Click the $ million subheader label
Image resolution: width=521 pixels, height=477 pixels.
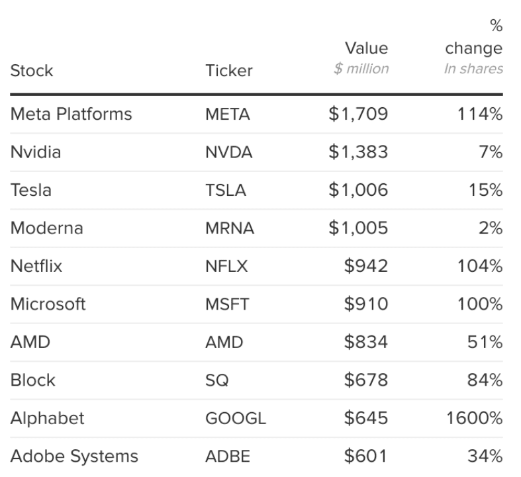[x=361, y=69]
